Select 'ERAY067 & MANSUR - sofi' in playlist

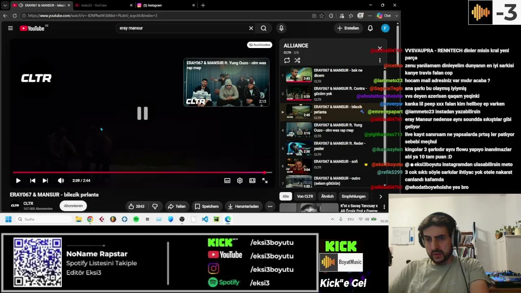pyautogui.click(x=332, y=166)
